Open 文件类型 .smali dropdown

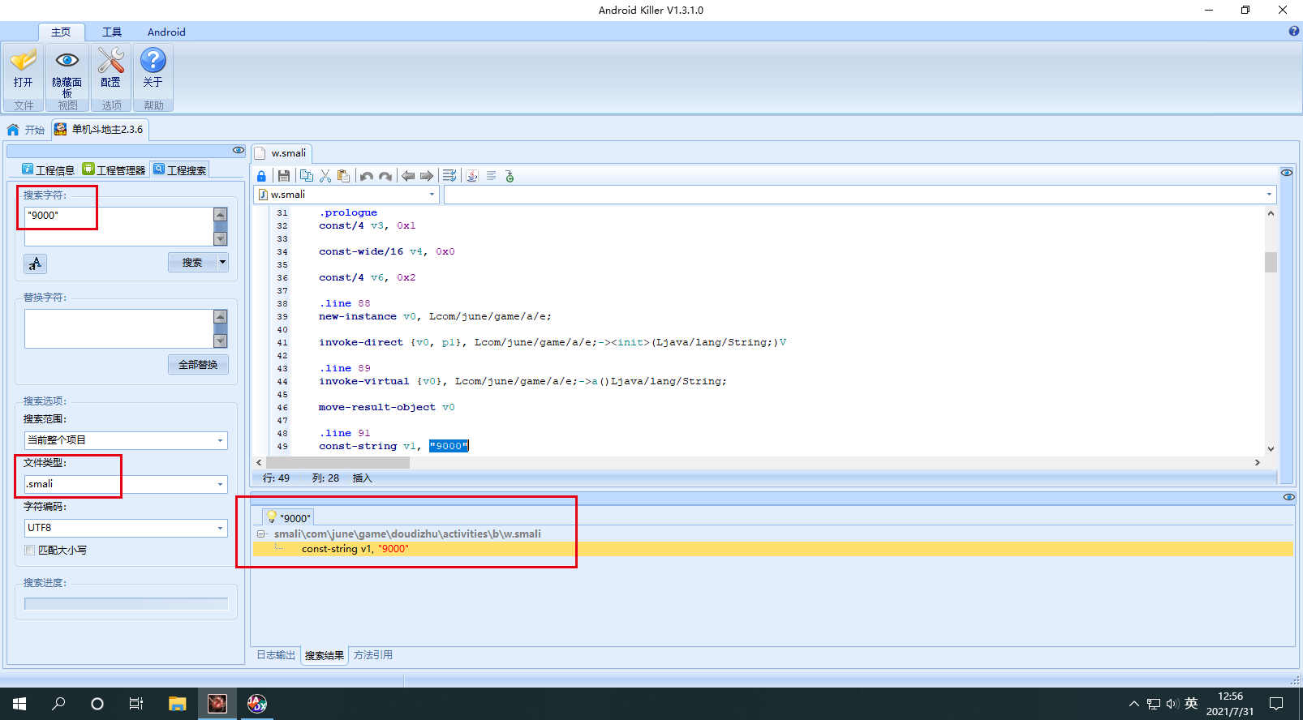[x=220, y=484]
